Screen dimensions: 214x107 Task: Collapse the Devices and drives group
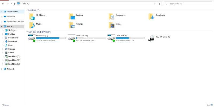[x=27, y=32]
